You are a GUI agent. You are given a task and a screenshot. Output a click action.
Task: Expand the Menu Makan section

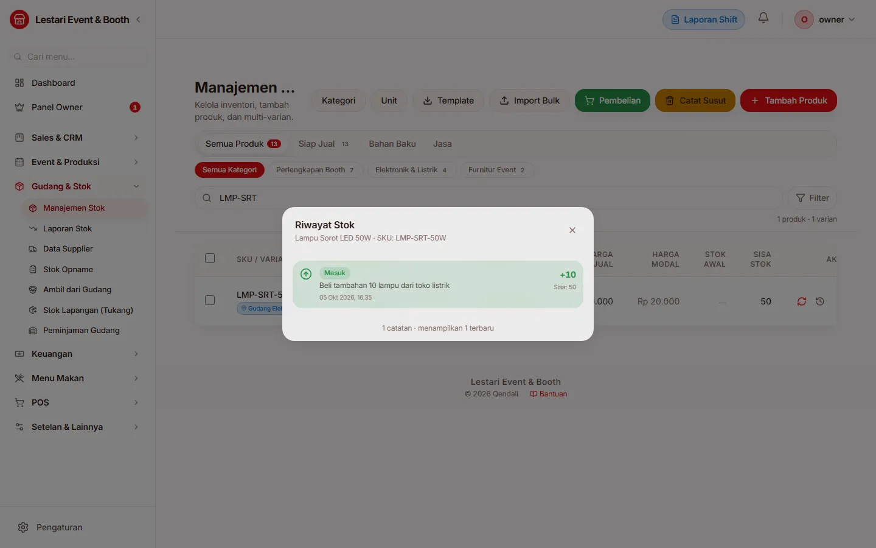pos(77,378)
